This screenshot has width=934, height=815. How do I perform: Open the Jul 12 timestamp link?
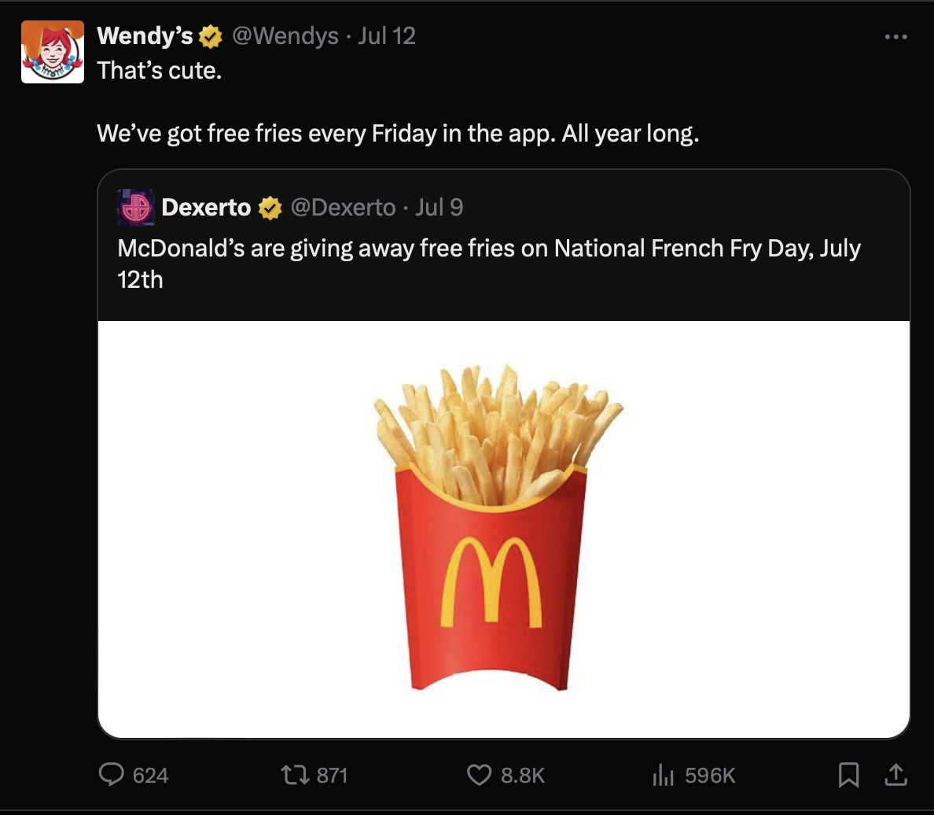click(x=386, y=36)
